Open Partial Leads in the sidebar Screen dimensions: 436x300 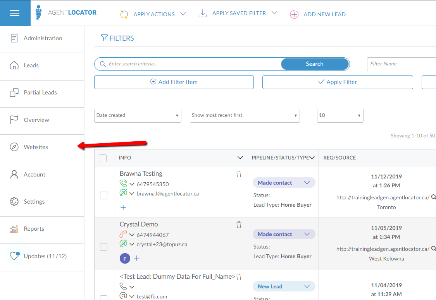(42, 93)
